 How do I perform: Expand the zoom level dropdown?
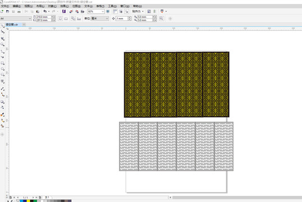[x=103, y=12]
